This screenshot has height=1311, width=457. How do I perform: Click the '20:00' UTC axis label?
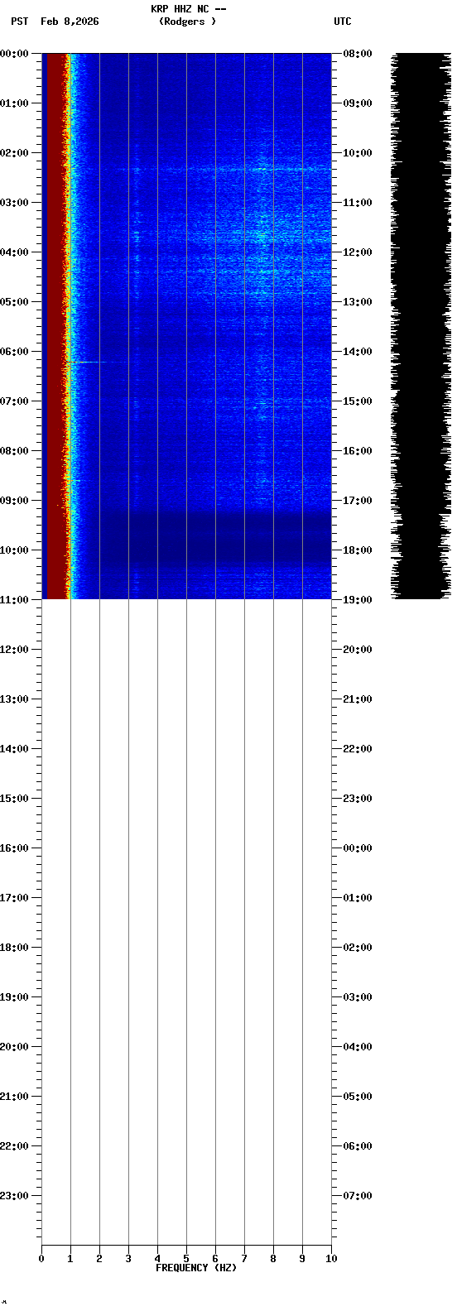[358, 650]
